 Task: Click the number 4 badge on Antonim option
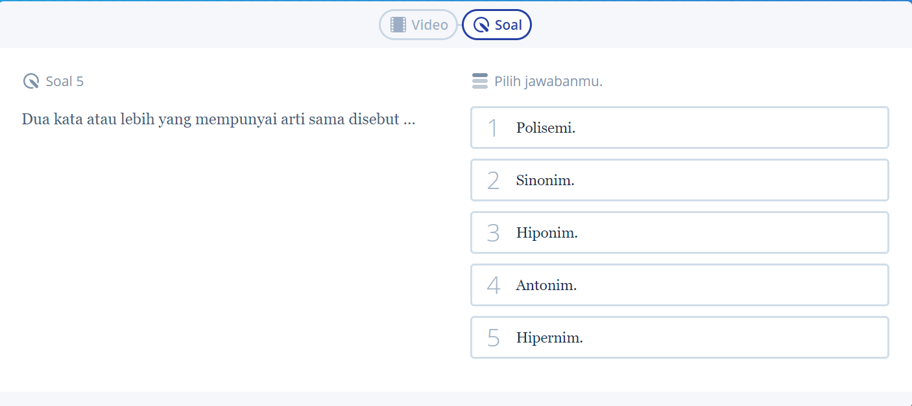click(x=493, y=285)
